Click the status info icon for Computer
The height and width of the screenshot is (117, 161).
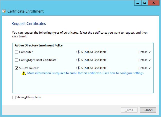tap(78, 52)
